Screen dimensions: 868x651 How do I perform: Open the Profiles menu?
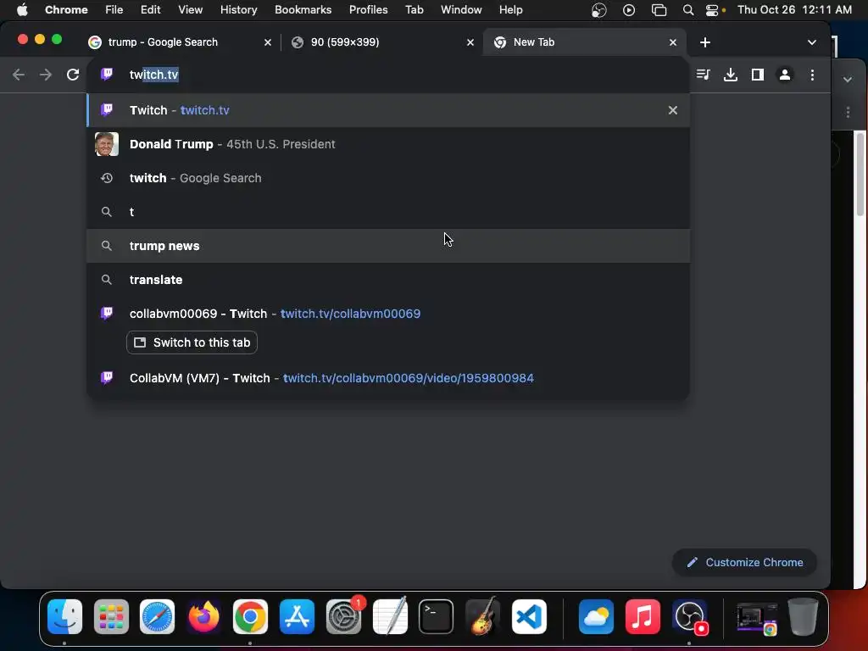coord(368,10)
